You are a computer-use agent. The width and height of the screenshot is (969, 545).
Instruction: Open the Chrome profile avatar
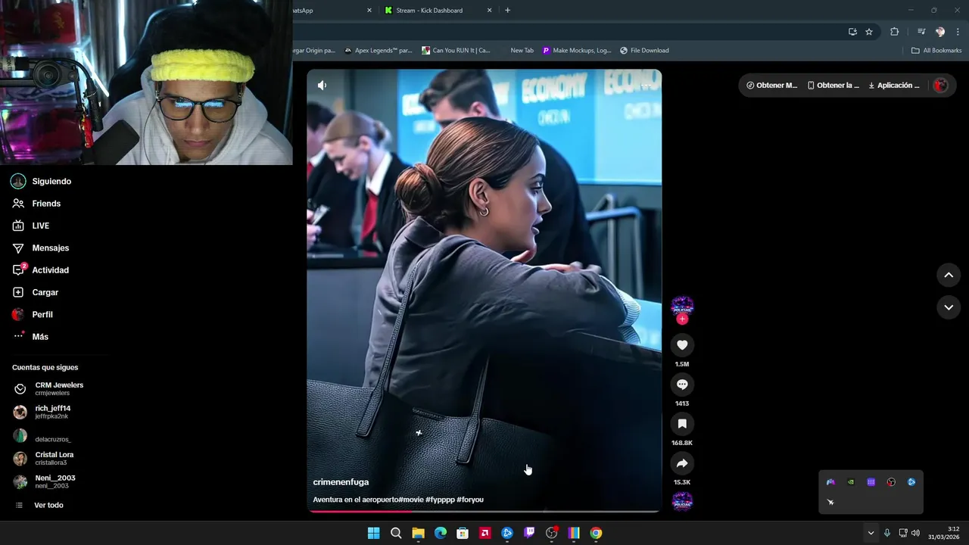click(940, 32)
